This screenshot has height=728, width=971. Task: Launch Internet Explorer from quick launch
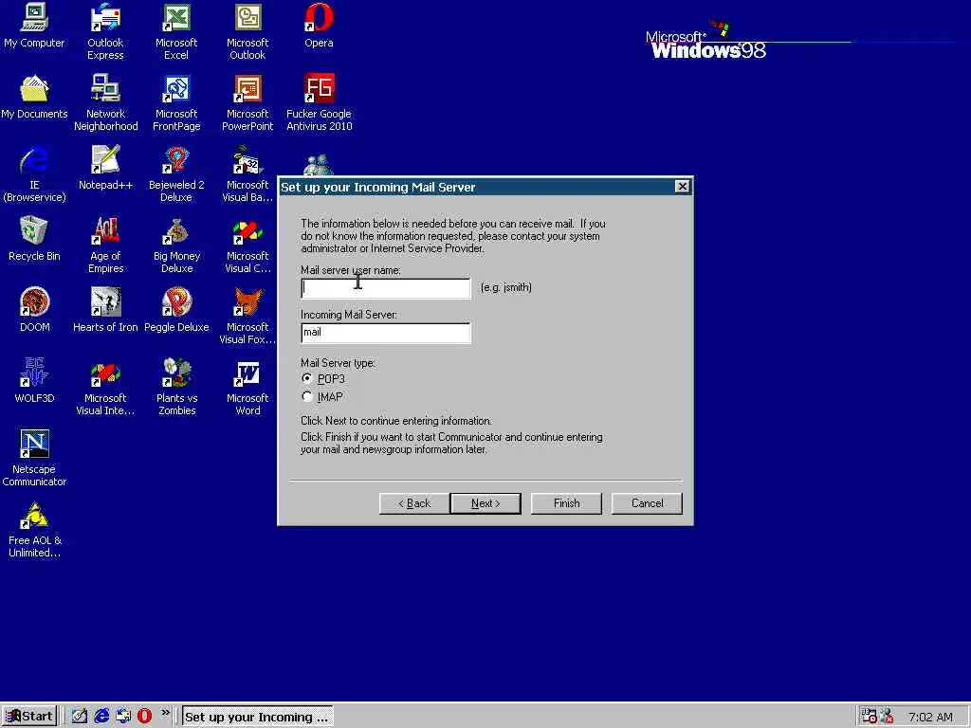(101, 717)
